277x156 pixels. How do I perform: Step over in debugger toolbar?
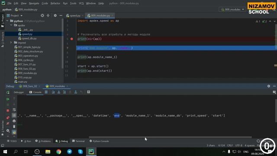[x=53, y=92]
